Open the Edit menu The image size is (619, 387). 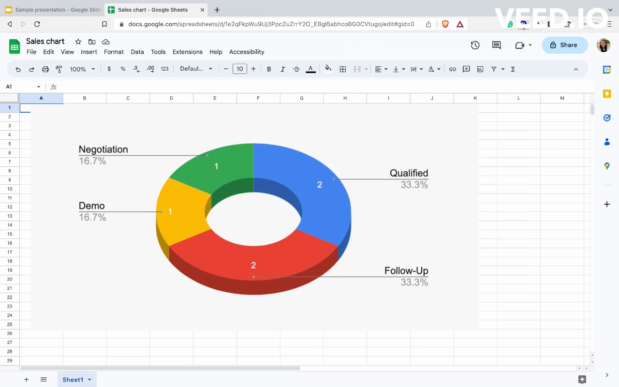[x=48, y=52]
